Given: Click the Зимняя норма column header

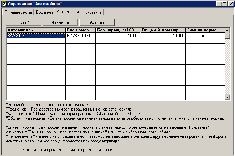Looking at the screenshot, I should click(x=205, y=30).
